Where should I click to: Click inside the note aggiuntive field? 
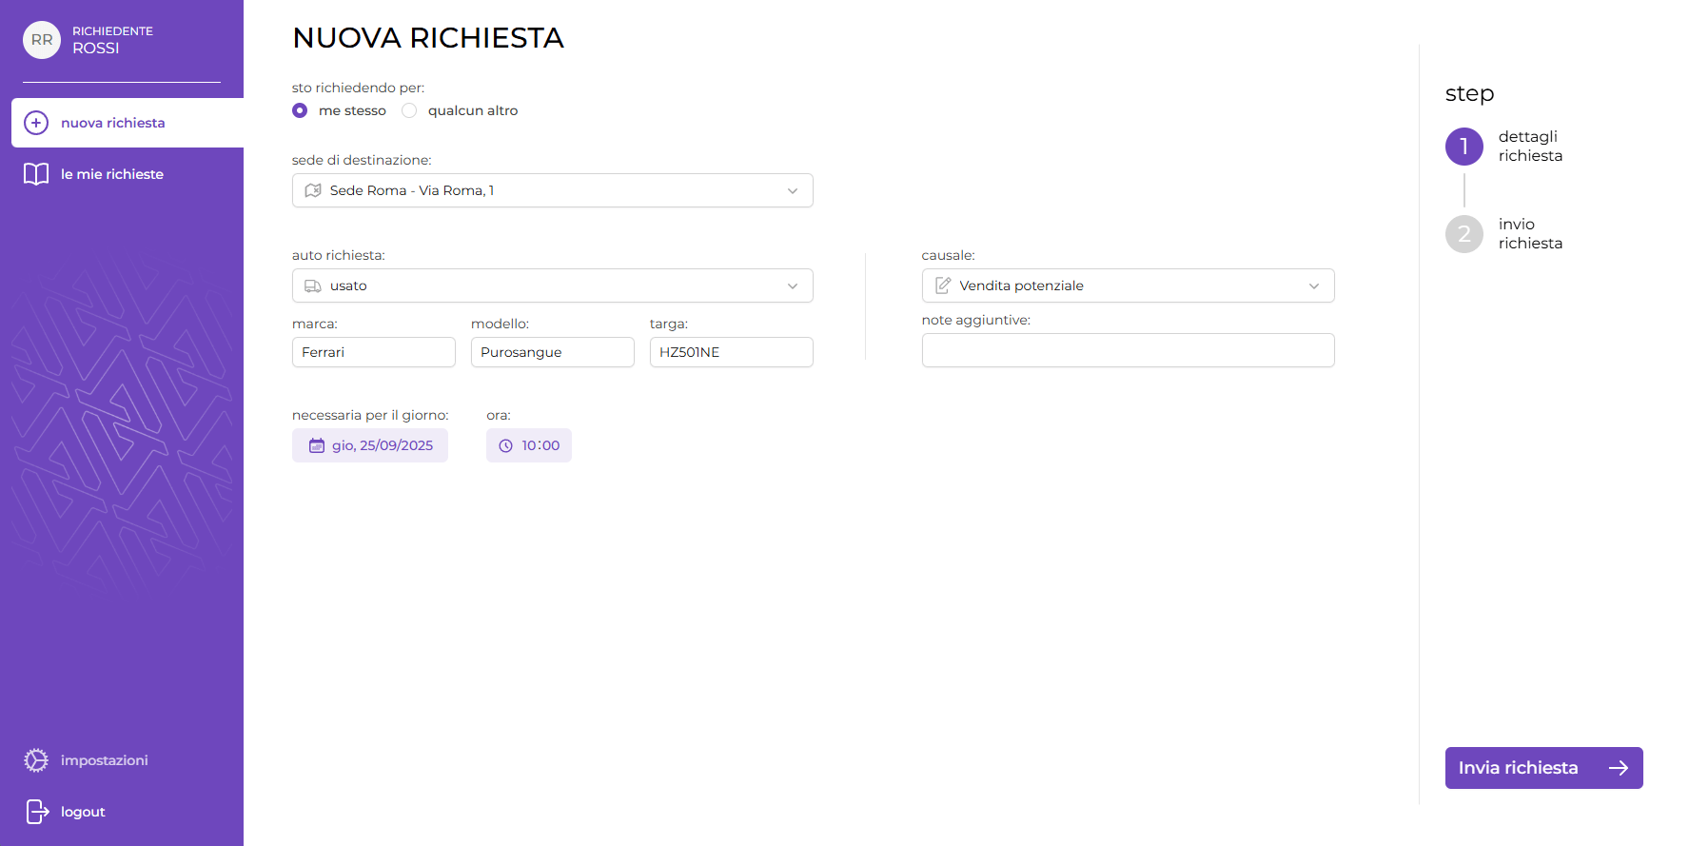tap(1128, 350)
